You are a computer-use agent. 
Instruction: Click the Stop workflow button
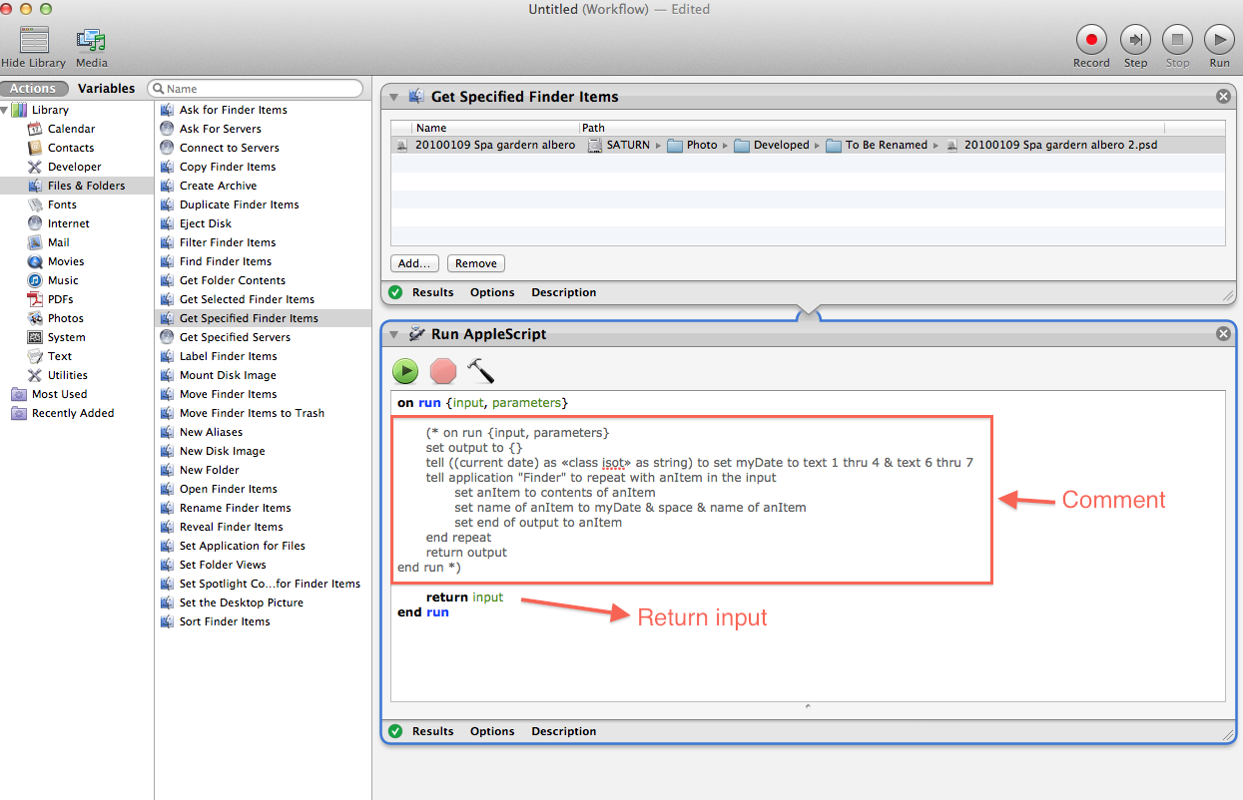pyautogui.click(x=1178, y=40)
